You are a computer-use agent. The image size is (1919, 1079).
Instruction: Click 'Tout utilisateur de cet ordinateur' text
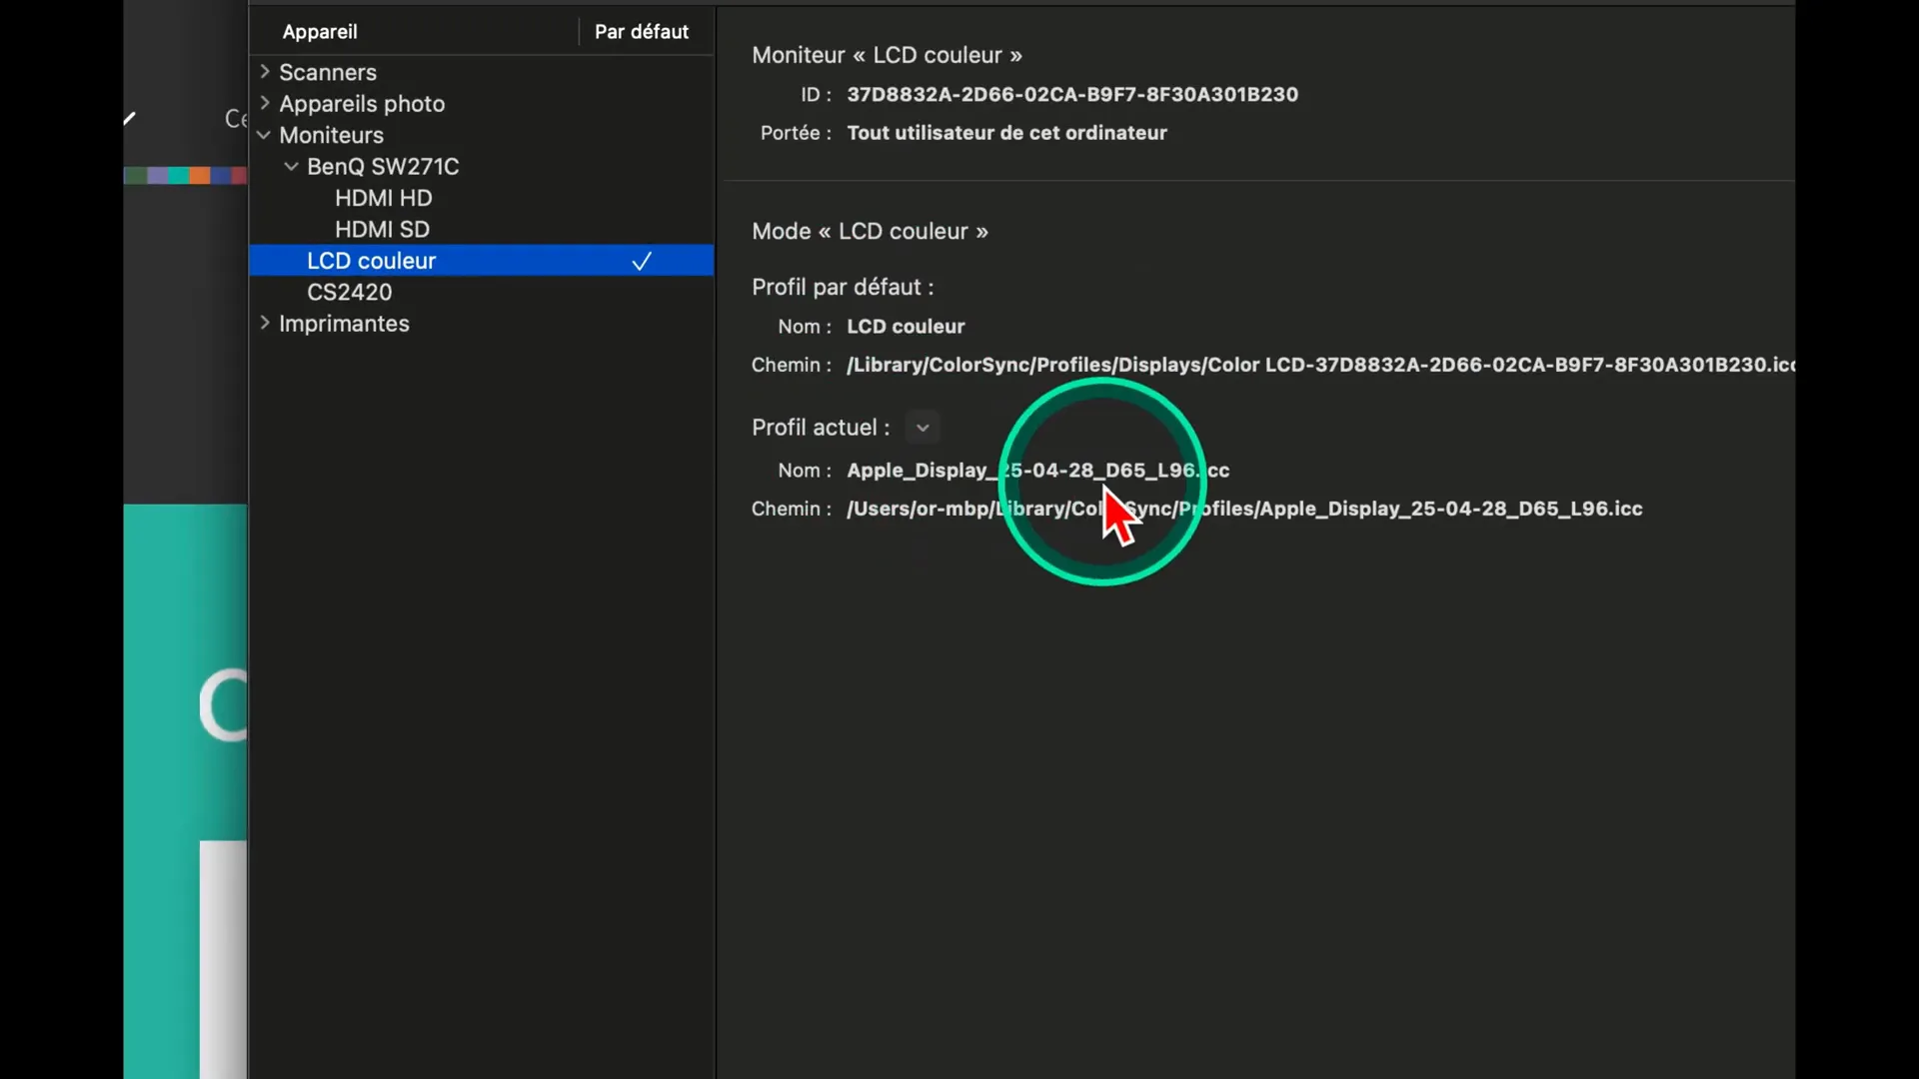[x=1006, y=133]
